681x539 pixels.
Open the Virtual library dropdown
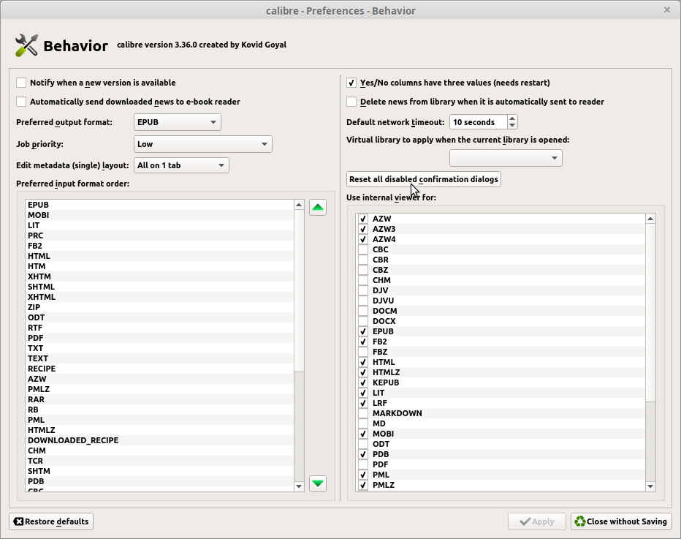pos(506,158)
